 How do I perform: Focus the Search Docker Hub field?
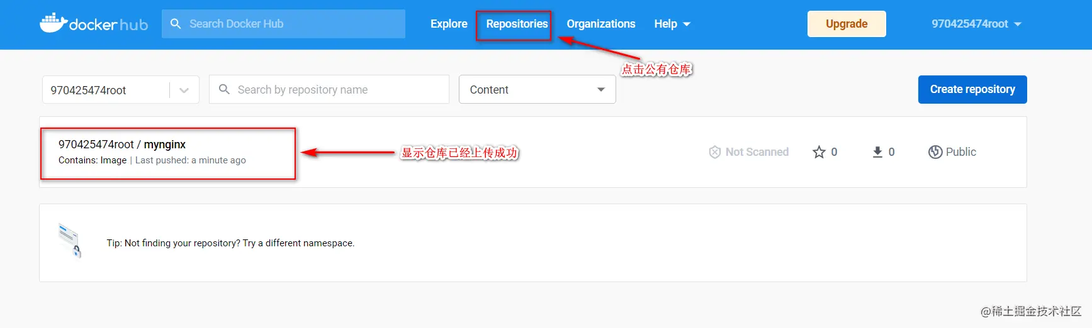point(283,24)
